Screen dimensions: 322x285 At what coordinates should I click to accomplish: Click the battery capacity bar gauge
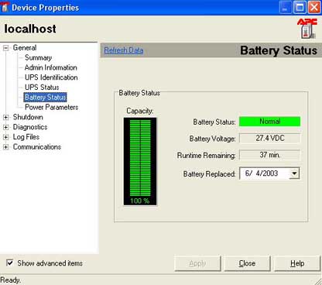point(140,161)
